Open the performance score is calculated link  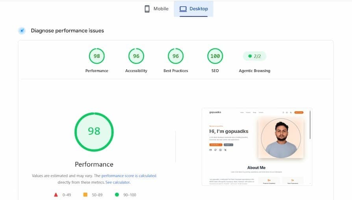[129, 176]
